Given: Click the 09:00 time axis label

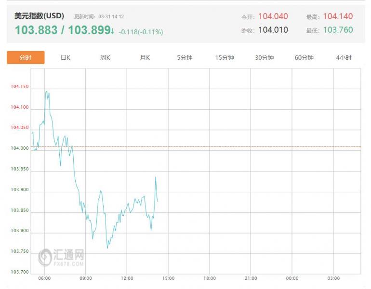Looking at the screenshot, I should coord(86,278).
